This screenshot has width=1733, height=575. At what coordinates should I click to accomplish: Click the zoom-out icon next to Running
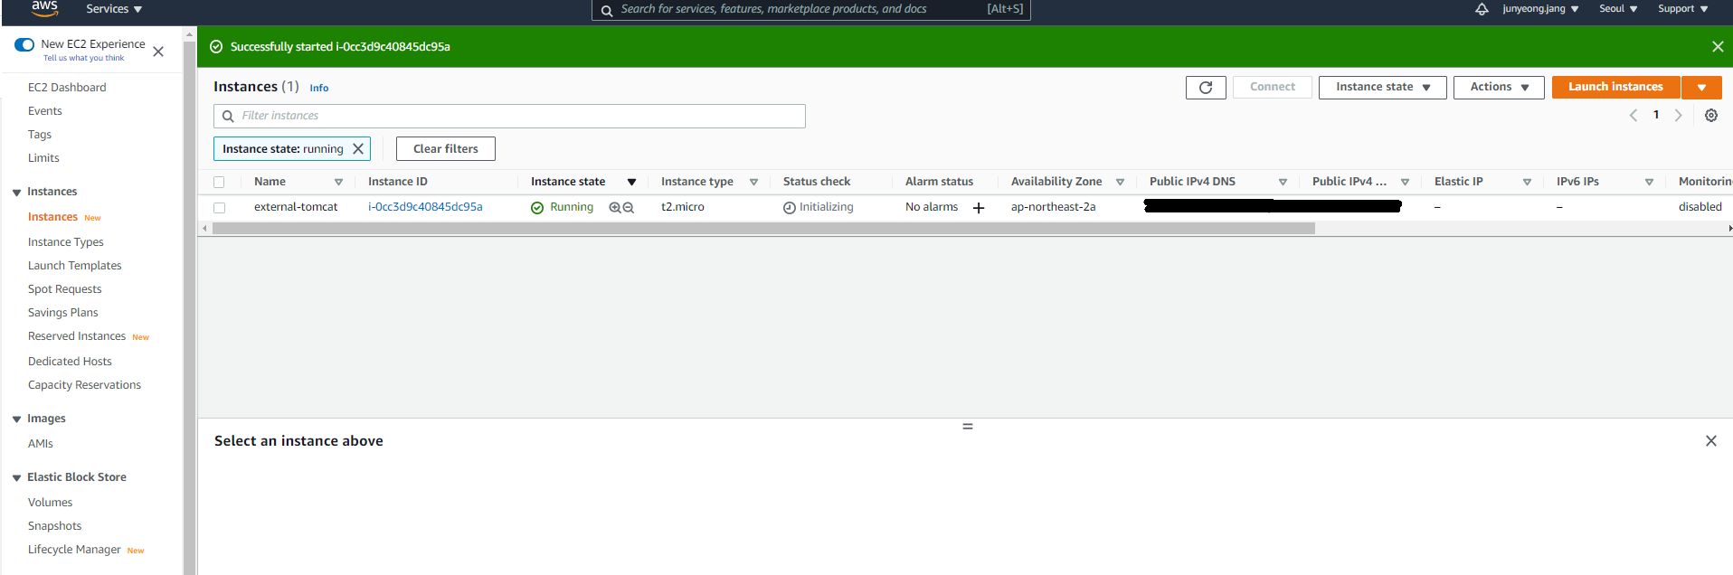tap(629, 207)
